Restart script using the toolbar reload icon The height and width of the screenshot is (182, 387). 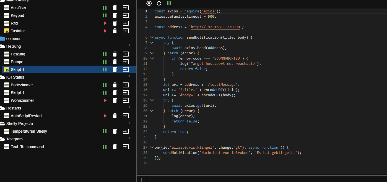click(159, 3)
